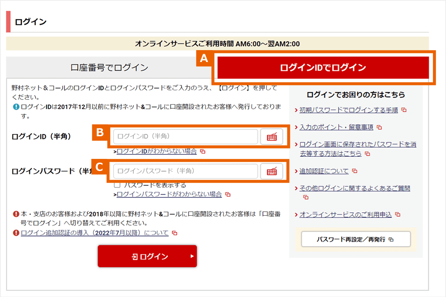The image size is (446, 297).
Task: Click external-link icon beside ログイン追加認証の導入
Action: [x=175, y=233]
